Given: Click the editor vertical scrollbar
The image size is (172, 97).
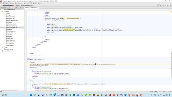Looking at the screenshot, I should (171, 64).
